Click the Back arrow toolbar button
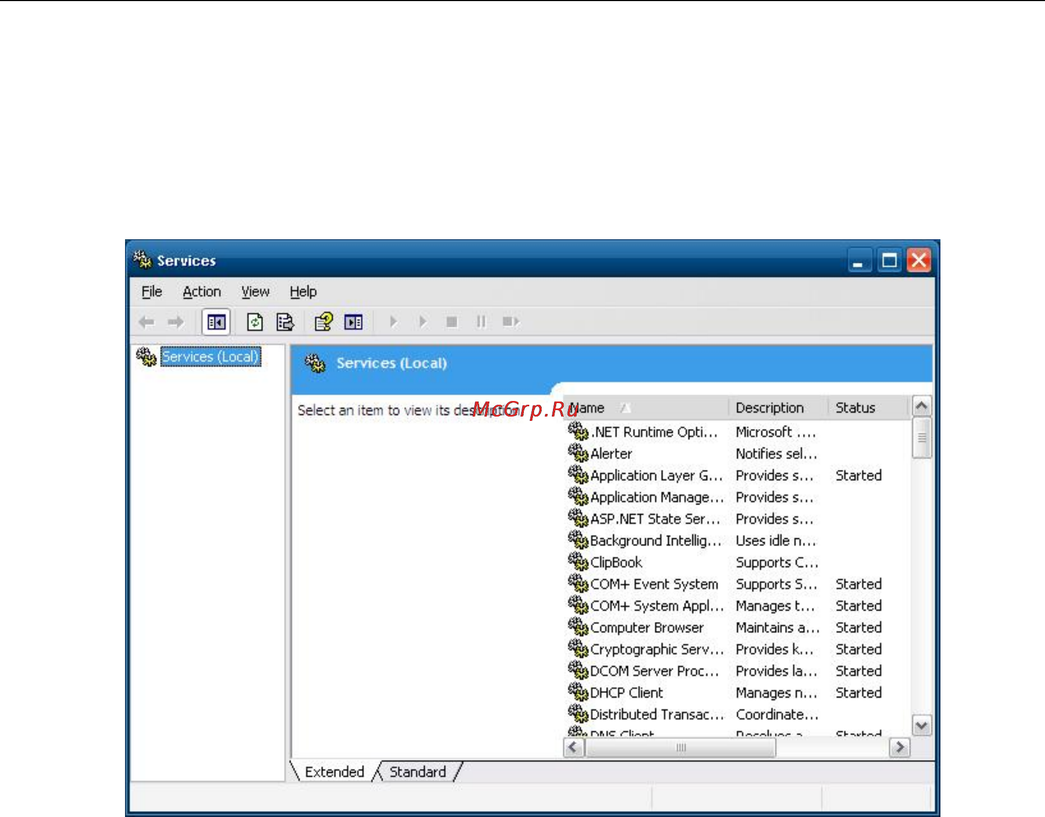Viewport: 1045px width, 817px height. click(147, 322)
